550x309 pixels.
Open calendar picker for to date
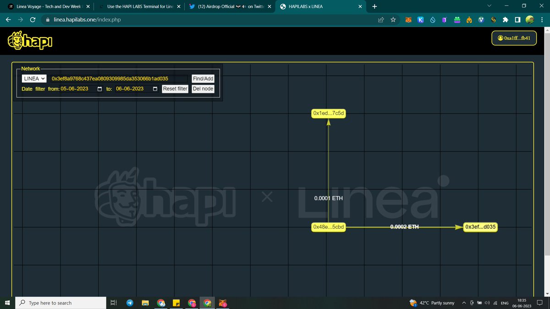[155, 89]
